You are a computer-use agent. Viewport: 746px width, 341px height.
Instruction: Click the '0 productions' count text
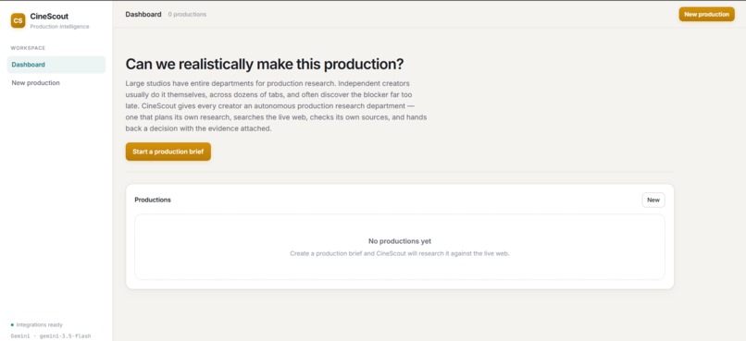tap(188, 15)
